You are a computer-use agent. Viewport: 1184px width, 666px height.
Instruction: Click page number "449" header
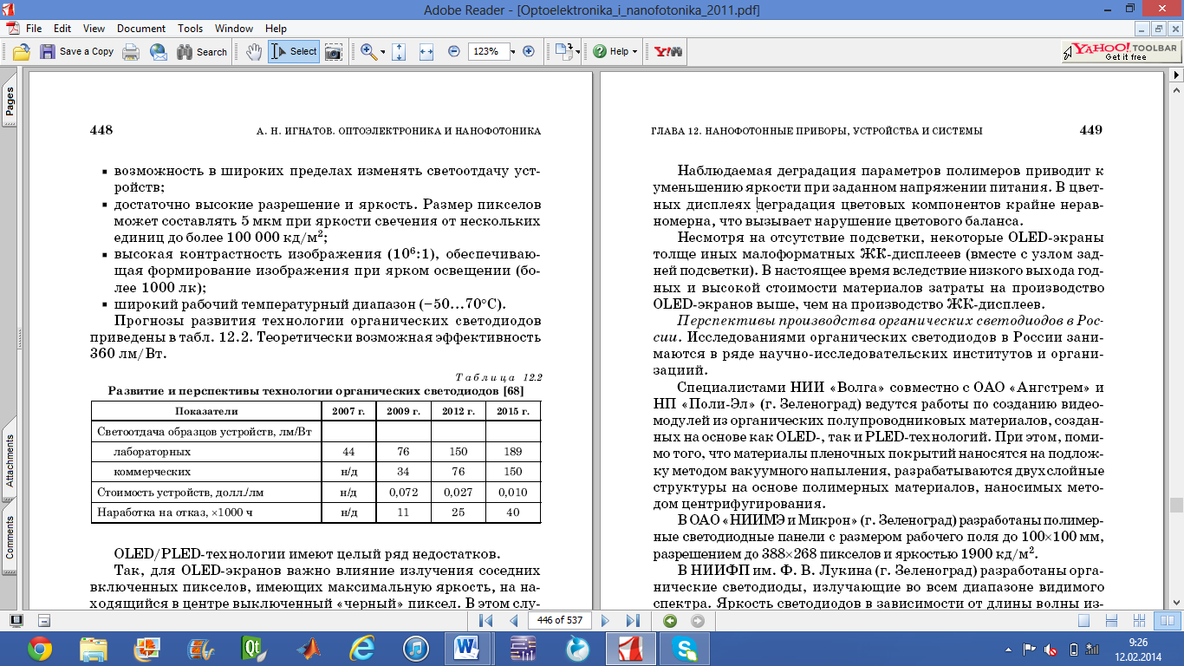(x=1091, y=131)
